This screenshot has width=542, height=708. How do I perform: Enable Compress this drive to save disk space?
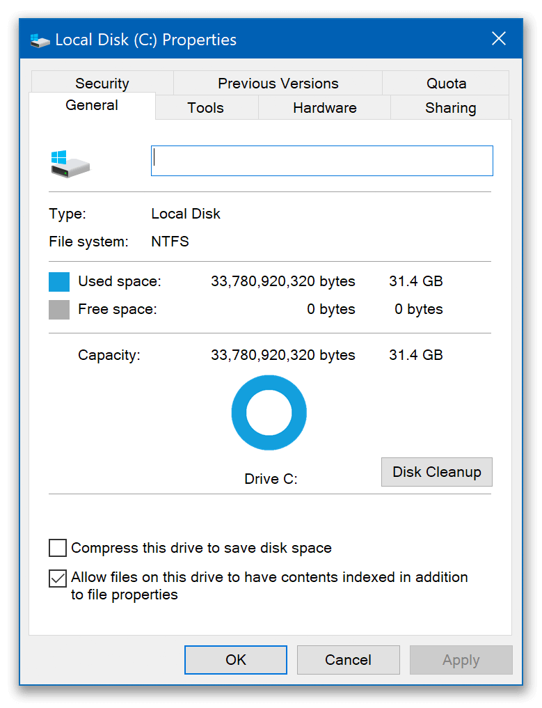58,548
